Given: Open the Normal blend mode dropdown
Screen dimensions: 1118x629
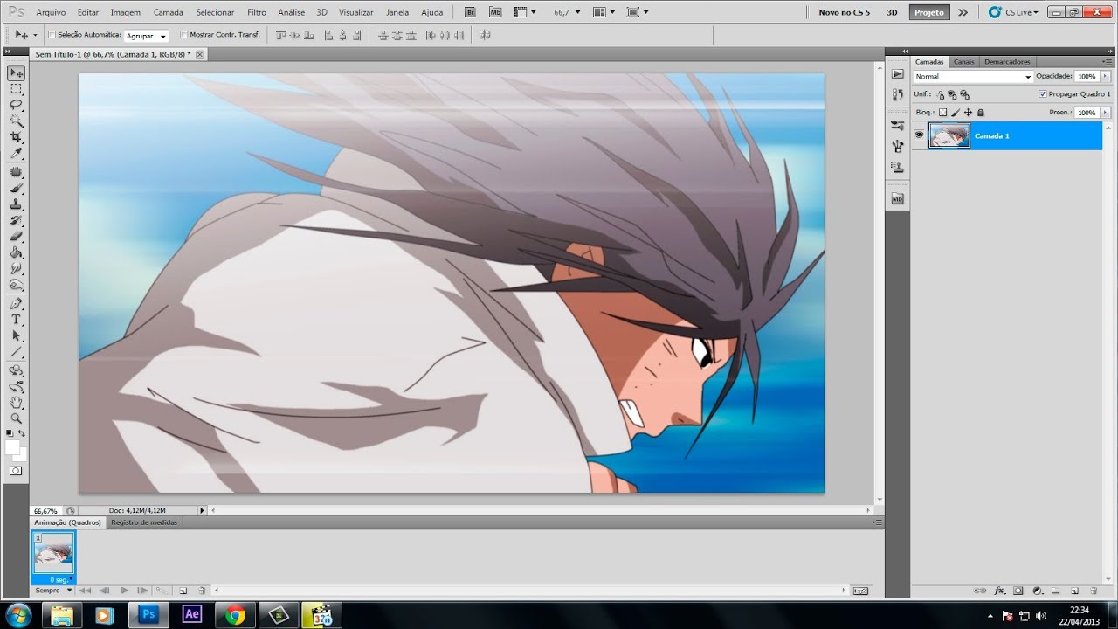Looking at the screenshot, I should click(973, 77).
